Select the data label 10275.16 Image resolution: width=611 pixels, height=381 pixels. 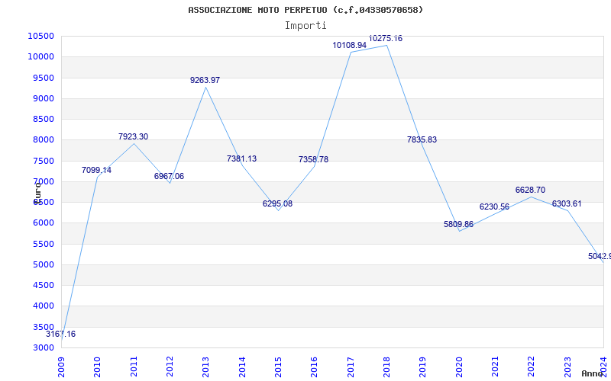tap(386, 38)
